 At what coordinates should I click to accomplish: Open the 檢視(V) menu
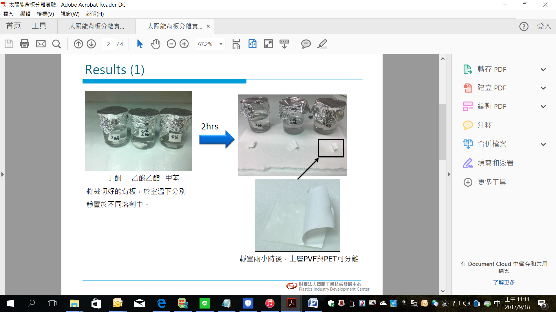point(45,14)
